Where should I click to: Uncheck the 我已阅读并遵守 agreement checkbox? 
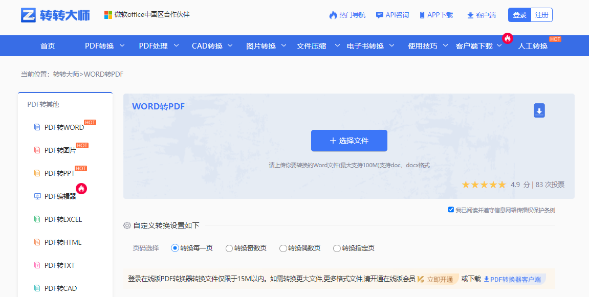[x=451, y=209]
